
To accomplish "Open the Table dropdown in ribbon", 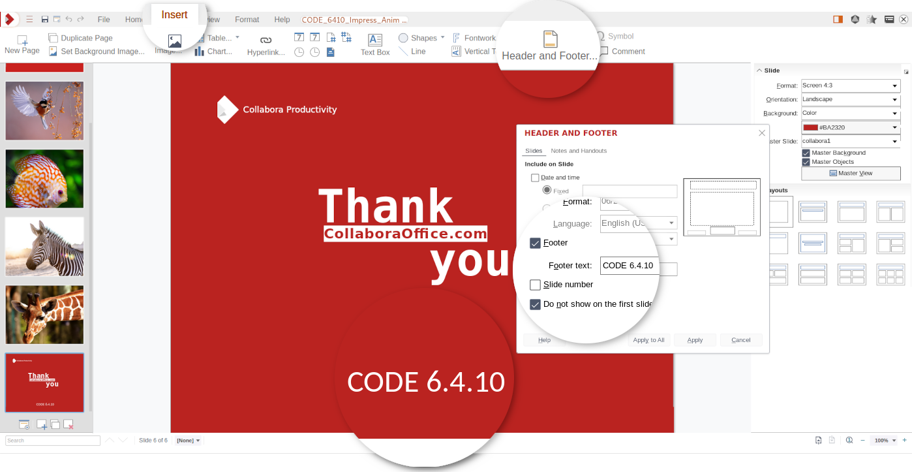I will point(237,37).
